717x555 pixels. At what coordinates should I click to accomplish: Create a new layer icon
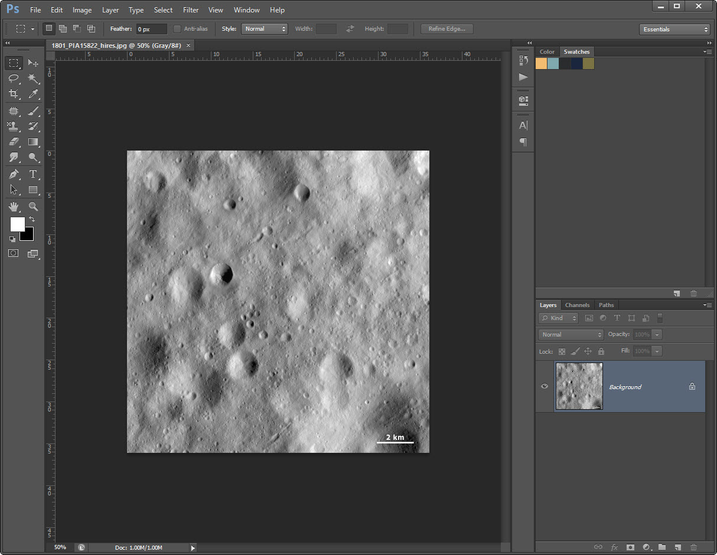click(x=678, y=547)
